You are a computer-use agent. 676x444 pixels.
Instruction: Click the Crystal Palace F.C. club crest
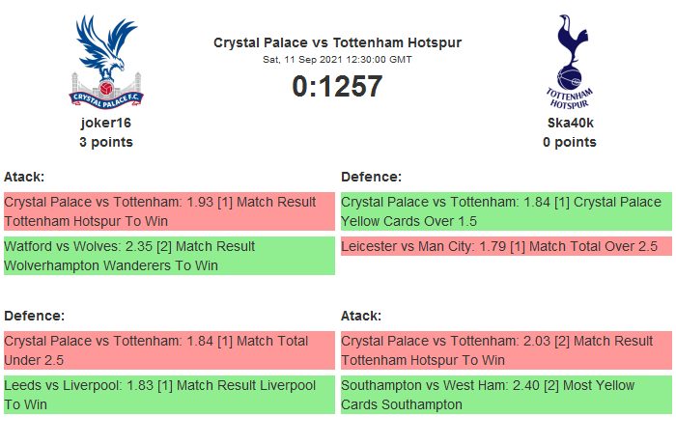[106, 62]
